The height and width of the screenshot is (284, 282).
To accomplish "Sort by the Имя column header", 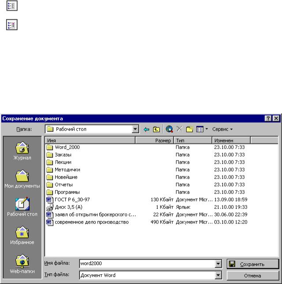I will (x=90, y=140).
